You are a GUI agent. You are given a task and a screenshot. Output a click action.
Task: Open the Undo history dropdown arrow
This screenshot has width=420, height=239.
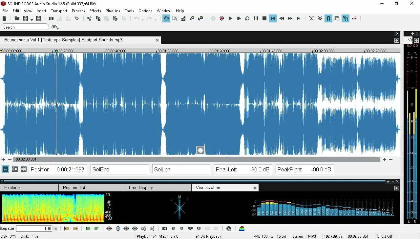(x=142, y=20)
